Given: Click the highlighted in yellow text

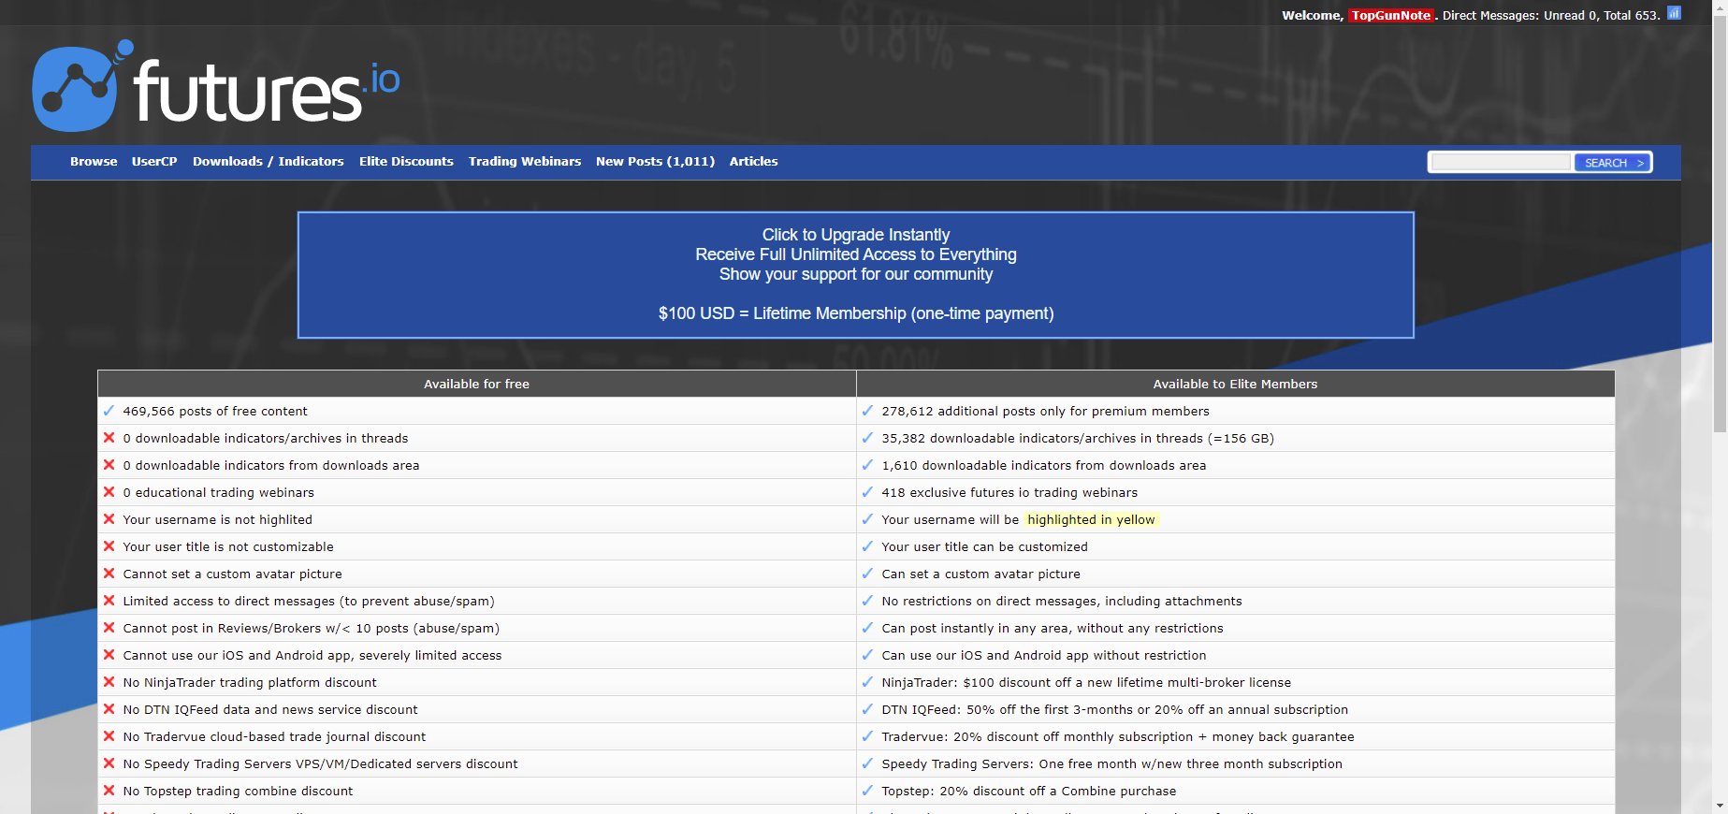Looking at the screenshot, I should point(1091,519).
